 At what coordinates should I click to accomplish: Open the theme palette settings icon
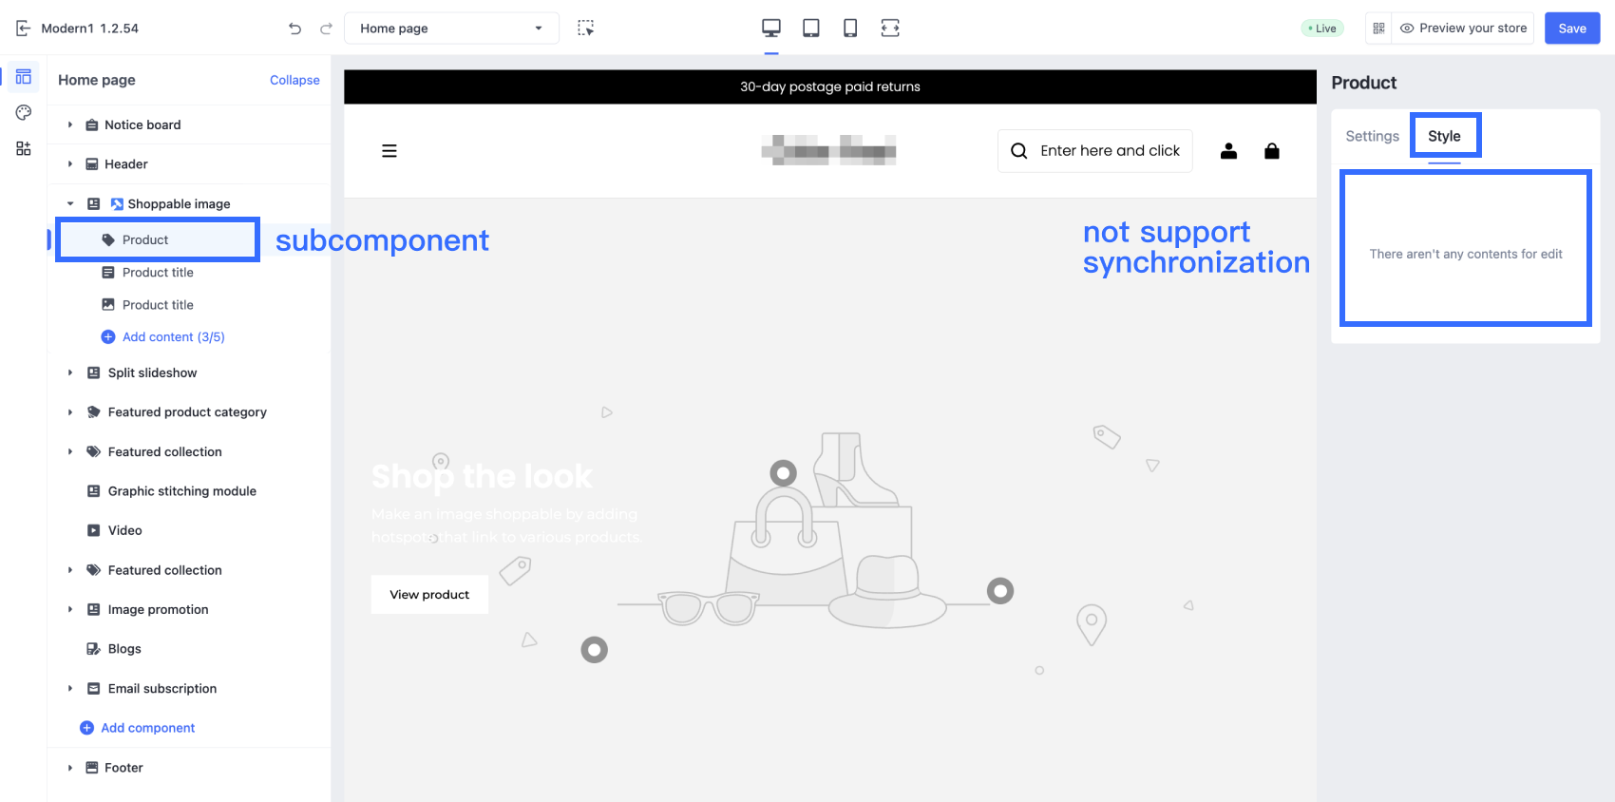pos(24,113)
